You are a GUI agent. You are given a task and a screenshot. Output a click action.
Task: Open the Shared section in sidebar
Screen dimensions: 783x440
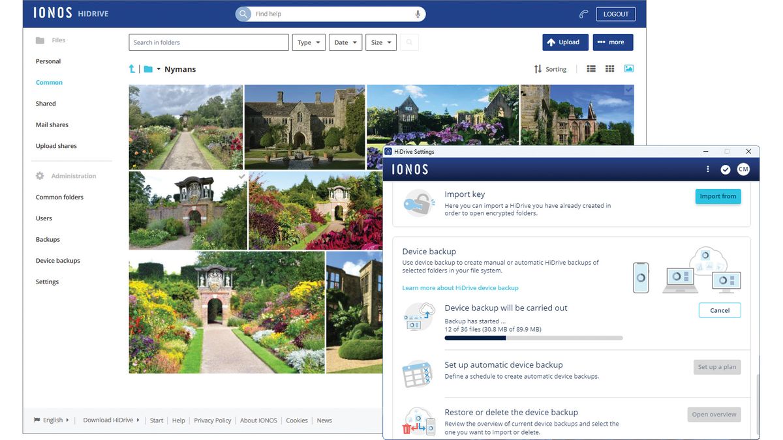pos(46,104)
